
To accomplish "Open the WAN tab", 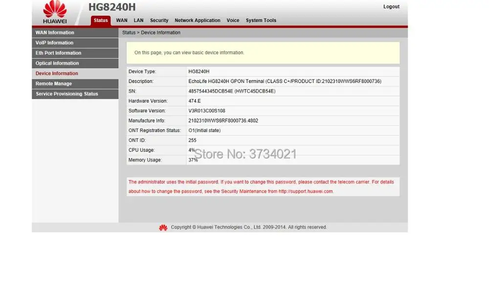I will [x=122, y=20].
